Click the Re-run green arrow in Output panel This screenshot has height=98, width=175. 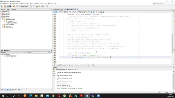[x=54, y=69]
